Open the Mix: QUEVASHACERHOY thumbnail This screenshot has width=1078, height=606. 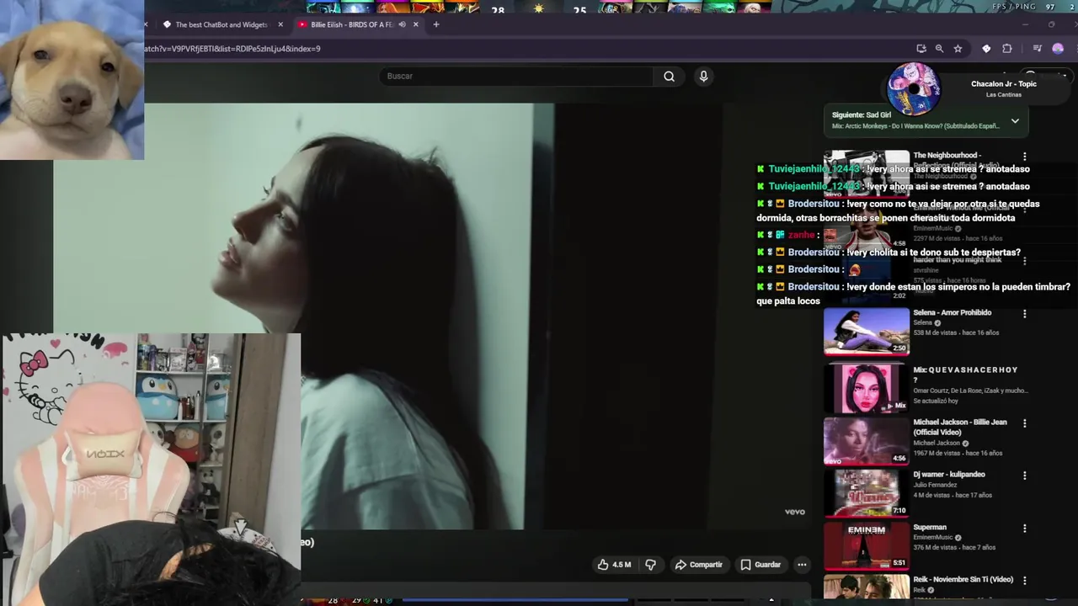click(x=867, y=387)
